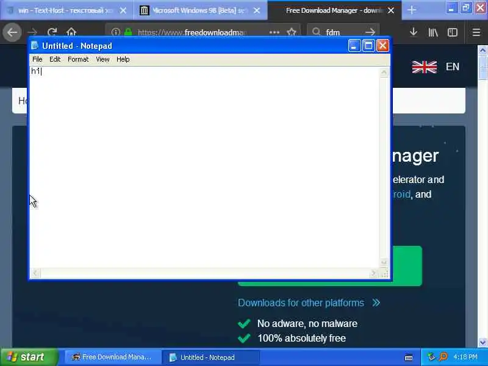The height and width of the screenshot is (366, 488).
Task: Click the UK flag language icon
Action: 424,67
